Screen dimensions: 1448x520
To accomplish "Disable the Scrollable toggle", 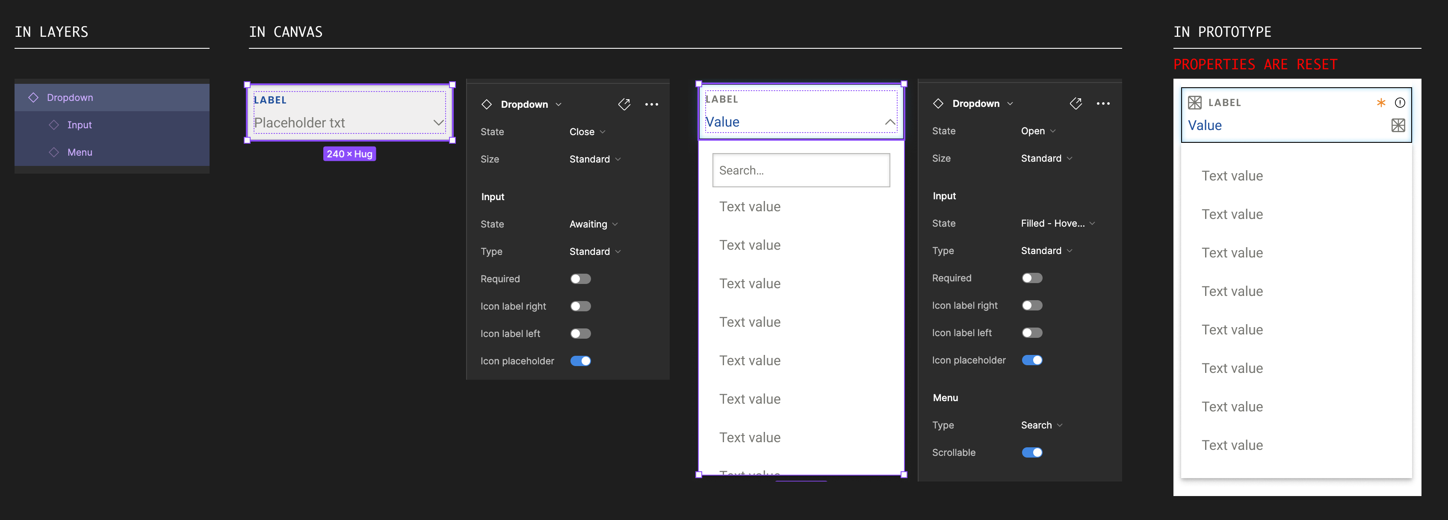I will [1032, 452].
